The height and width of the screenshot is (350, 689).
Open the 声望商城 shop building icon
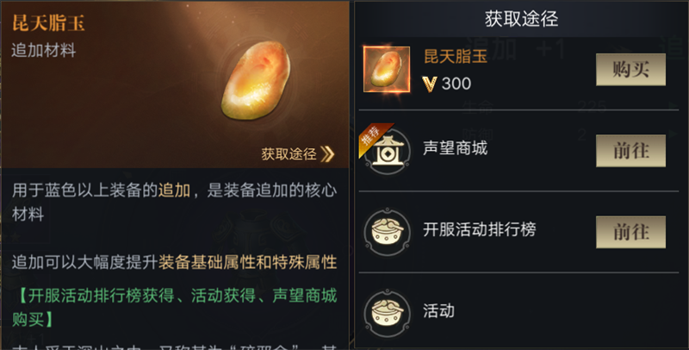point(387,151)
